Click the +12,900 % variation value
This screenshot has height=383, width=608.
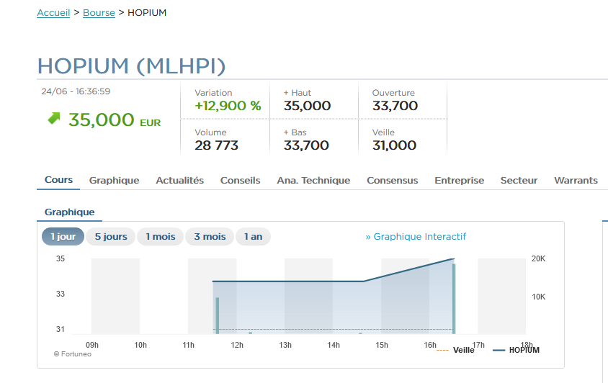point(228,106)
